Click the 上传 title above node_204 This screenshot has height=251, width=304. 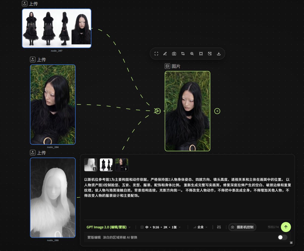pyautogui.click(x=41, y=59)
